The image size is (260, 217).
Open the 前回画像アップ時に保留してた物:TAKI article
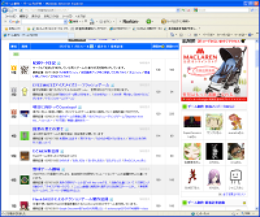click(x=104, y=72)
